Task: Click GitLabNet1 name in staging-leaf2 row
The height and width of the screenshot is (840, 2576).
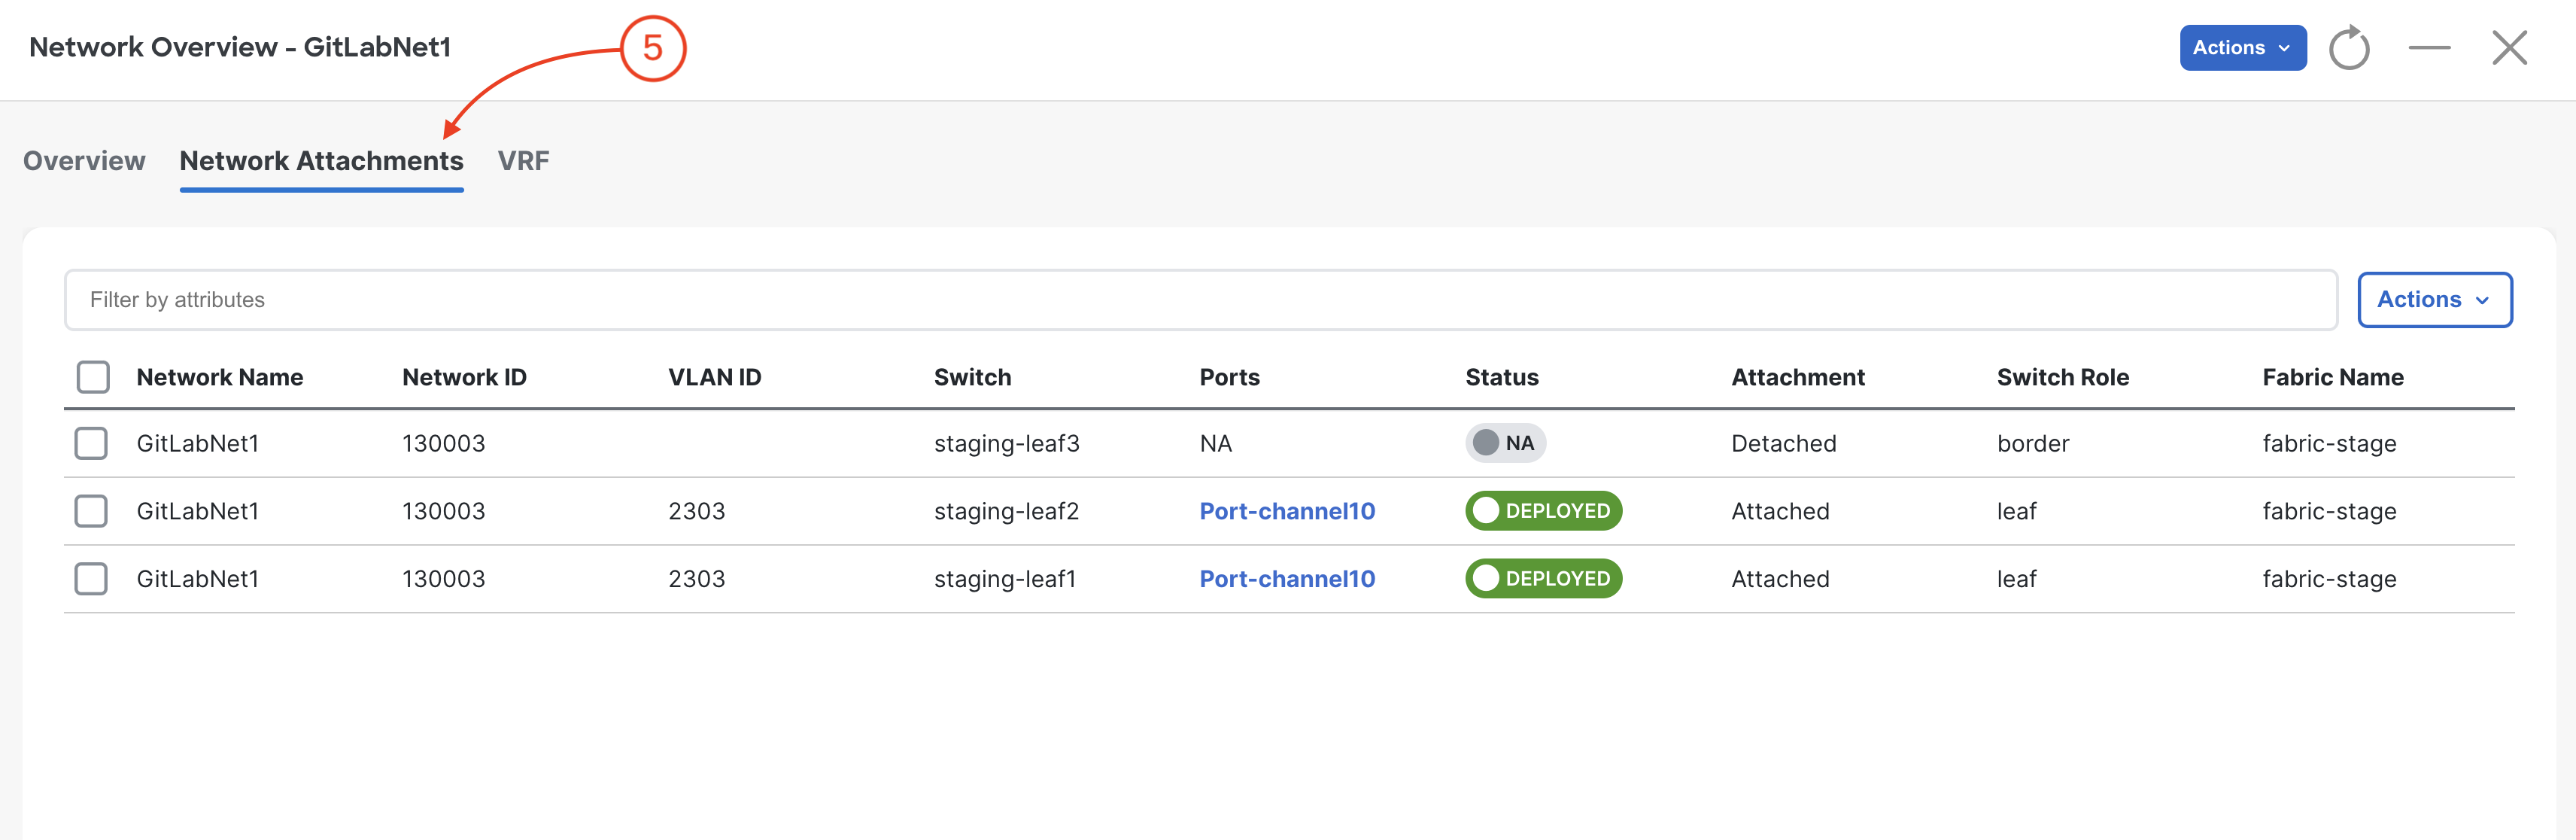Action: pyautogui.click(x=197, y=511)
